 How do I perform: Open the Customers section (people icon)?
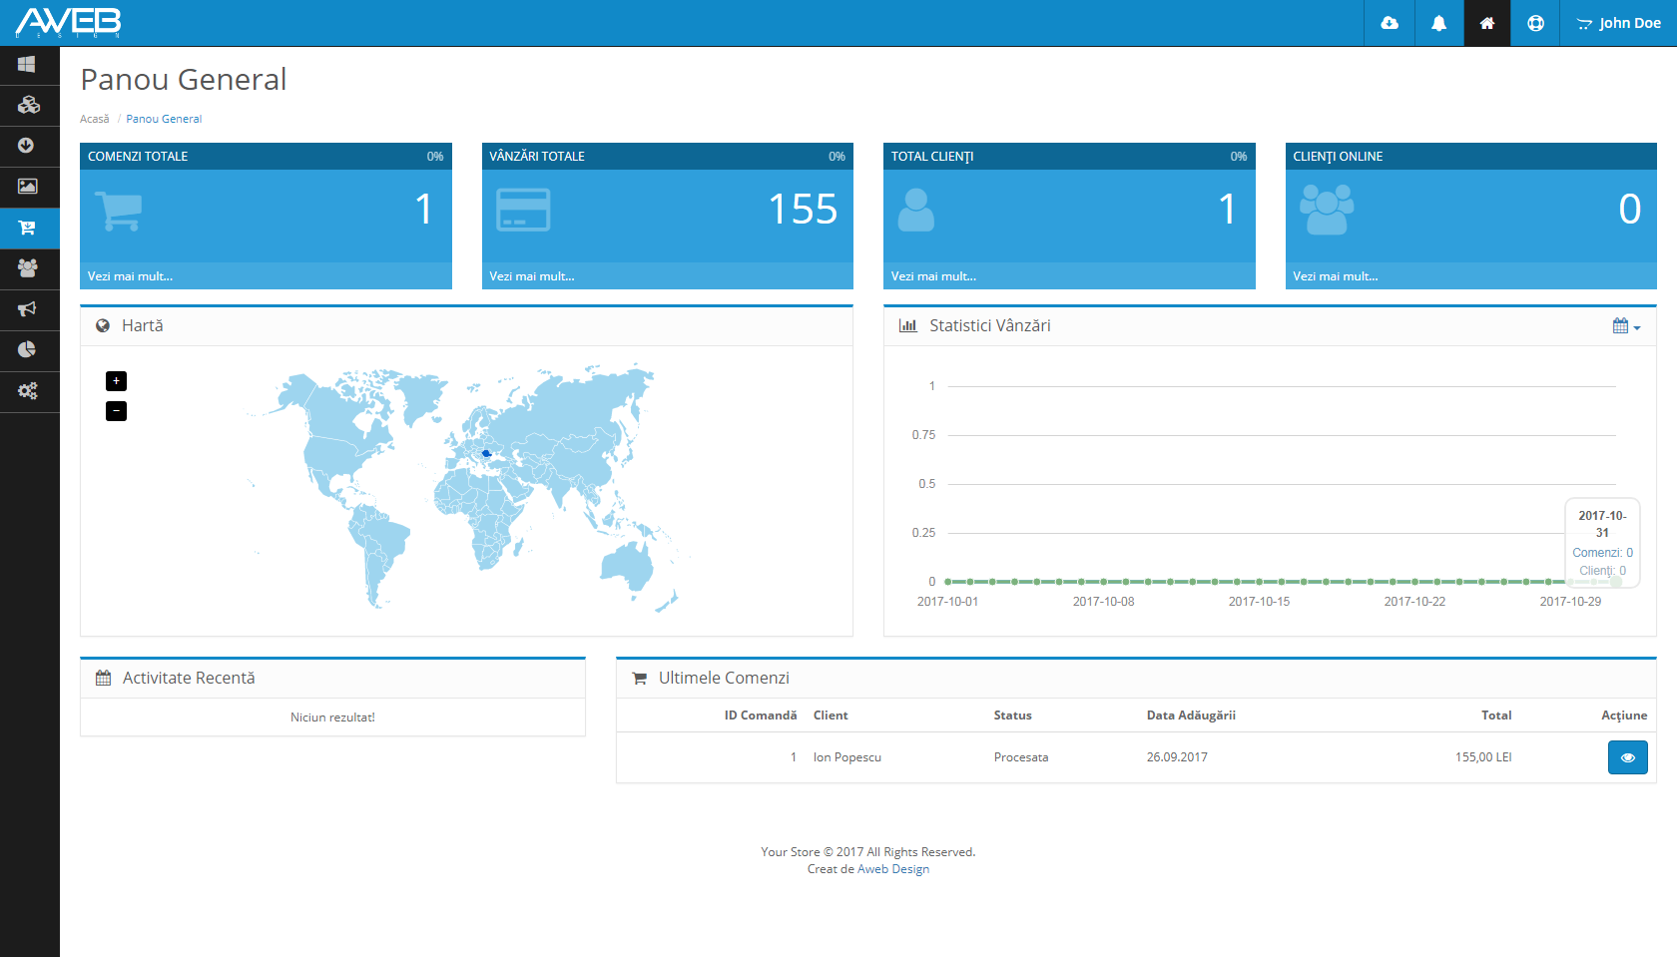pyautogui.click(x=27, y=268)
